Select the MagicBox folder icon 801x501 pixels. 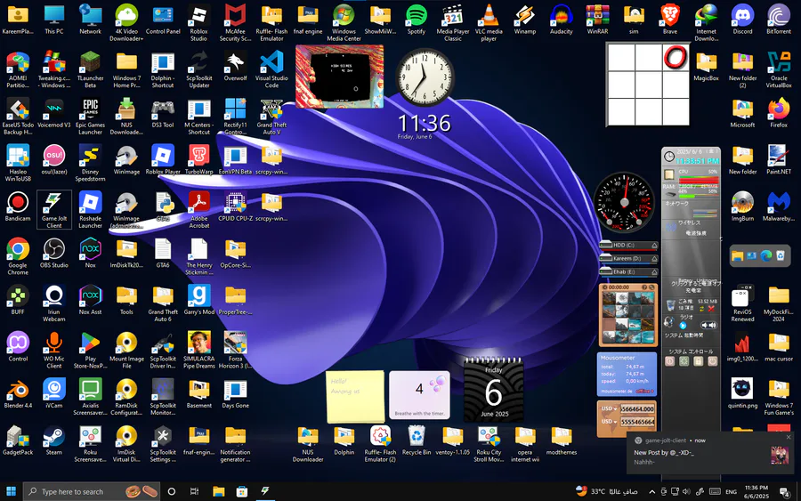point(706,67)
